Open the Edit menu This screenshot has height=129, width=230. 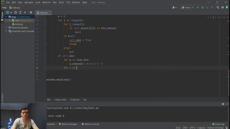click(x=14, y=3)
